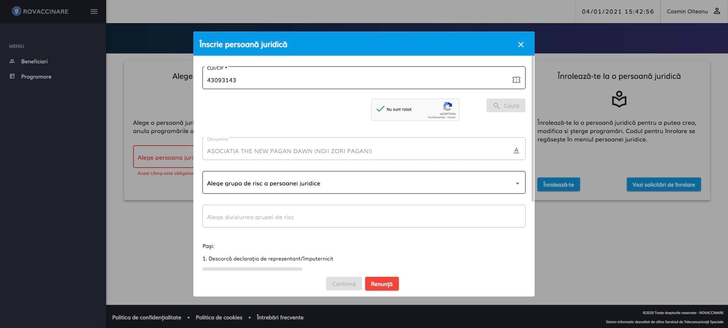Tick the Nu sunt robot reCAPTCHA checkbox
Image resolution: width=728 pixels, height=328 pixels.
coord(380,109)
